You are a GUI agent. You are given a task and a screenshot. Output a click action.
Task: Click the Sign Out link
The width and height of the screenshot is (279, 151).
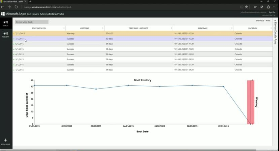(x=272, y=12)
